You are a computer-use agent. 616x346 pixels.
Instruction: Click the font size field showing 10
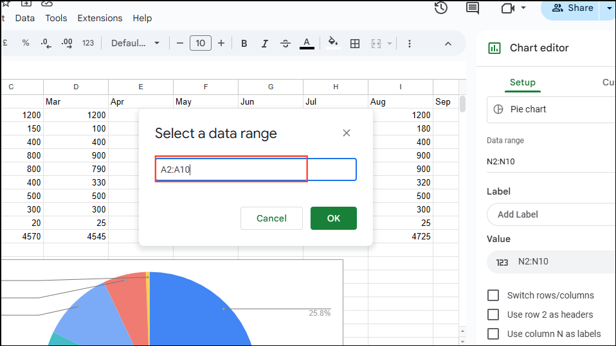tap(201, 43)
